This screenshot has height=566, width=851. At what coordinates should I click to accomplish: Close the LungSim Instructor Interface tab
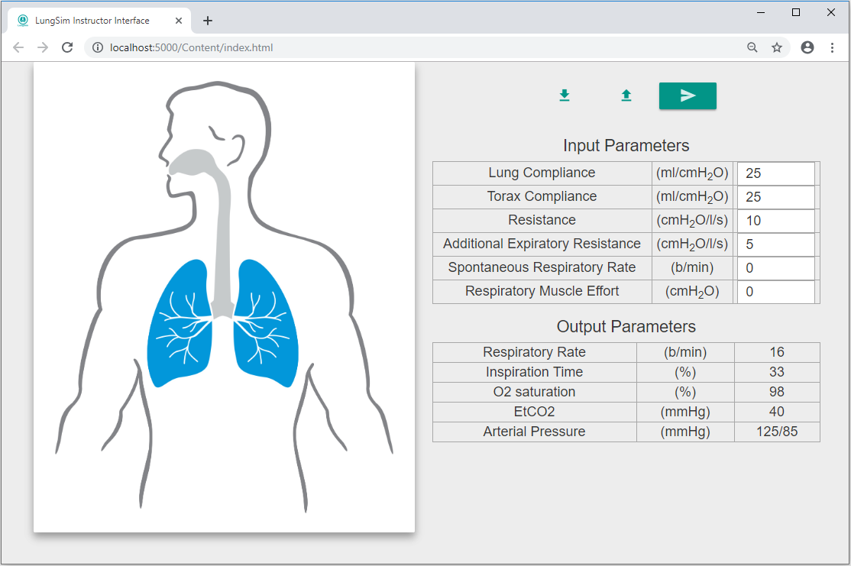click(179, 21)
